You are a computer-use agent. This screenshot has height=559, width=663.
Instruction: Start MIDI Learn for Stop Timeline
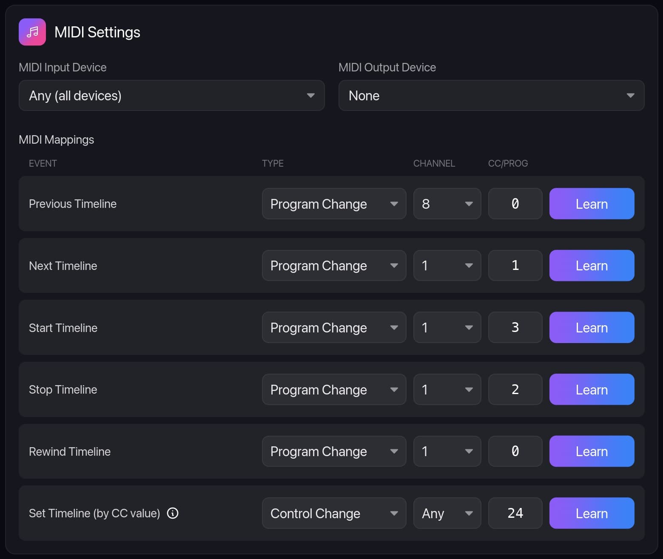(592, 389)
